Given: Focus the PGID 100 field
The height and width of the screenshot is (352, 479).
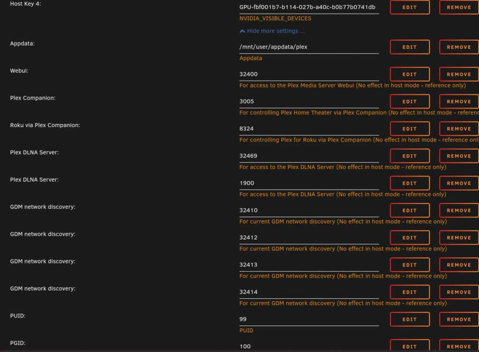Looking at the screenshot, I should 309,346.
